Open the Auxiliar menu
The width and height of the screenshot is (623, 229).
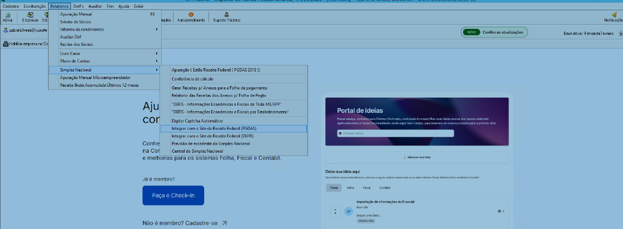tap(96, 7)
